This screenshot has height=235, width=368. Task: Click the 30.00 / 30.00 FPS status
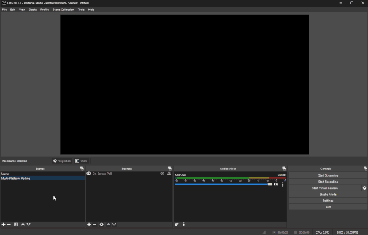coord(347,233)
